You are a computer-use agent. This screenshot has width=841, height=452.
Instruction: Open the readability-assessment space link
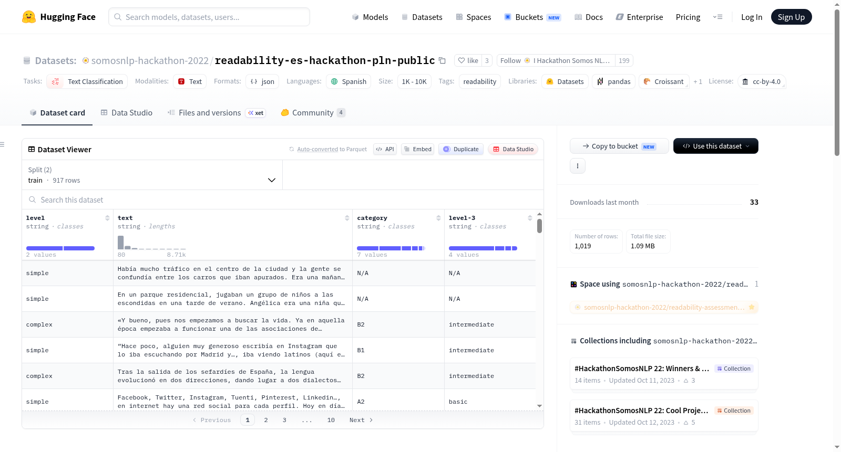pyautogui.click(x=664, y=307)
